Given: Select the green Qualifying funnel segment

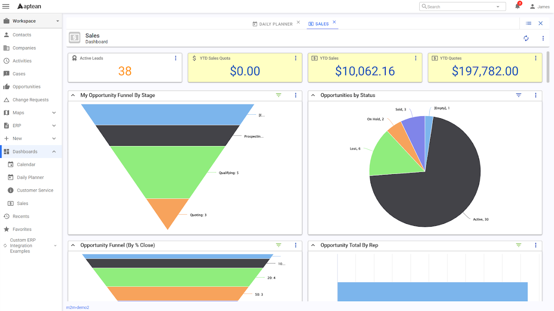Looking at the screenshot, I should 168,172.
